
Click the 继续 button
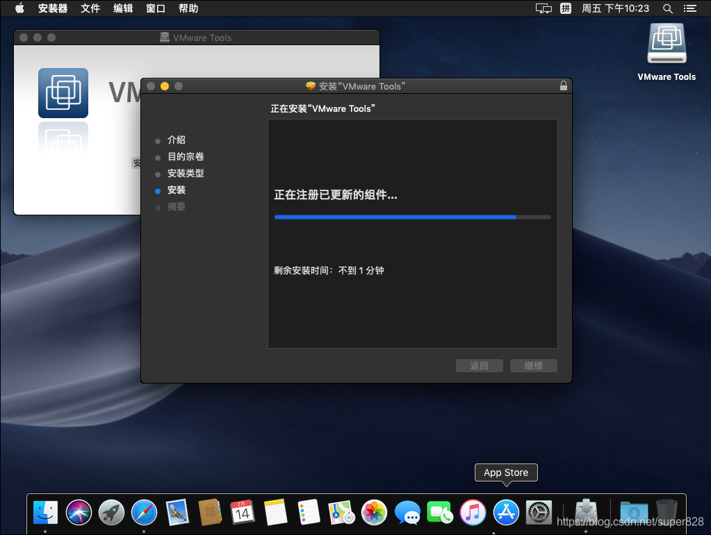[x=534, y=365]
